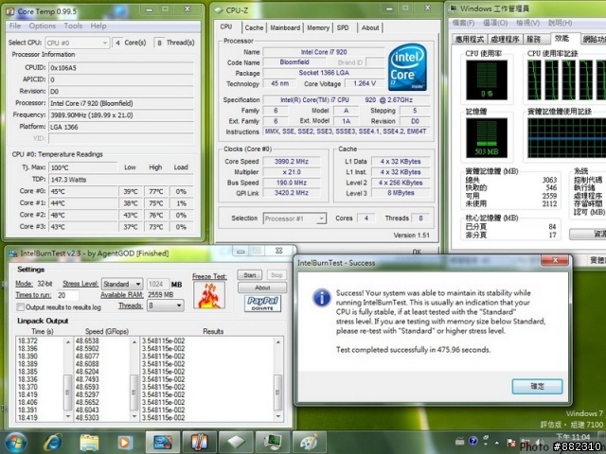This screenshot has height=454, width=606.
Task: Switch to Task Manager 處理程序 tab
Action: pos(505,39)
